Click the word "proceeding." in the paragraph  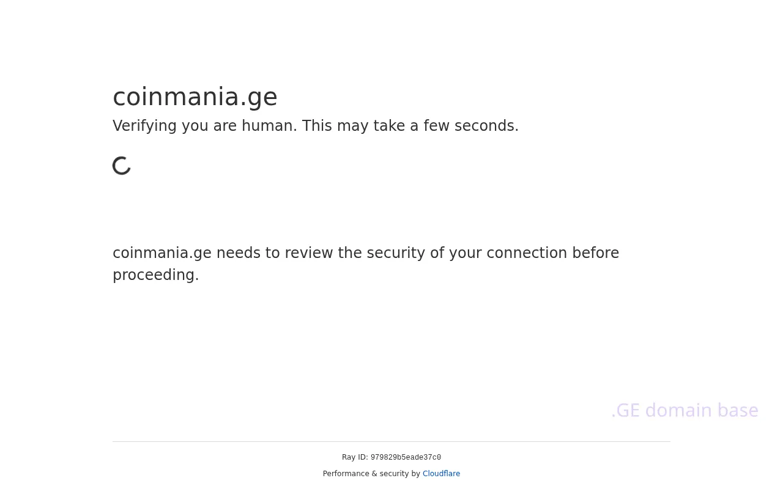pyautogui.click(x=156, y=275)
